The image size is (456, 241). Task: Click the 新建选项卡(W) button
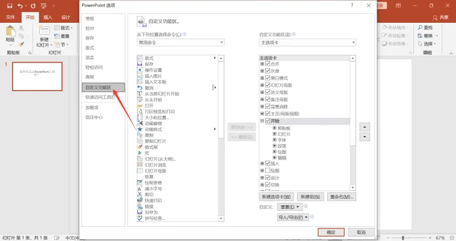point(276,197)
